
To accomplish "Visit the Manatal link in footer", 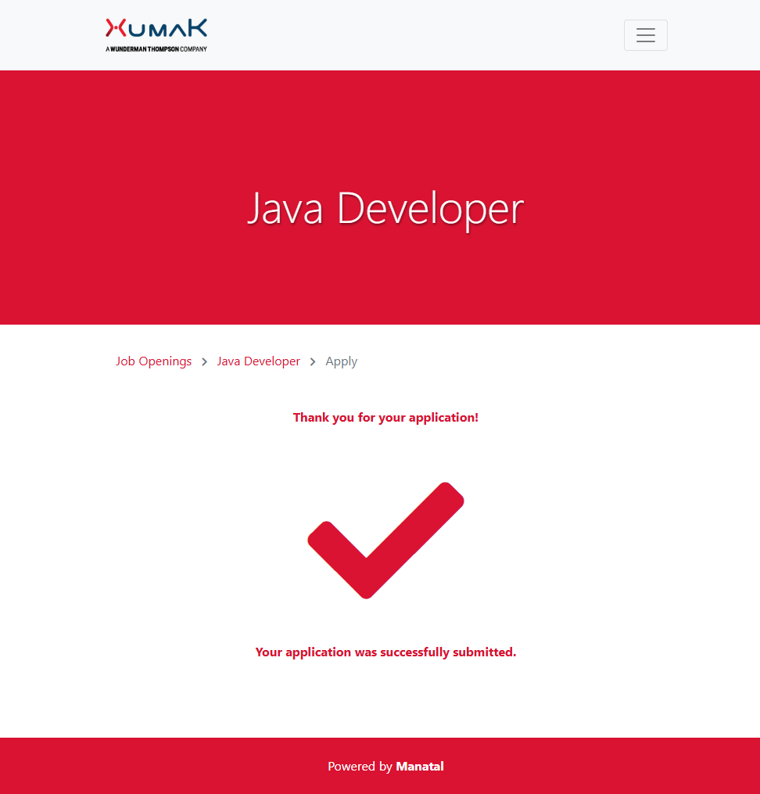I will pyautogui.click(x=420, y=767).
